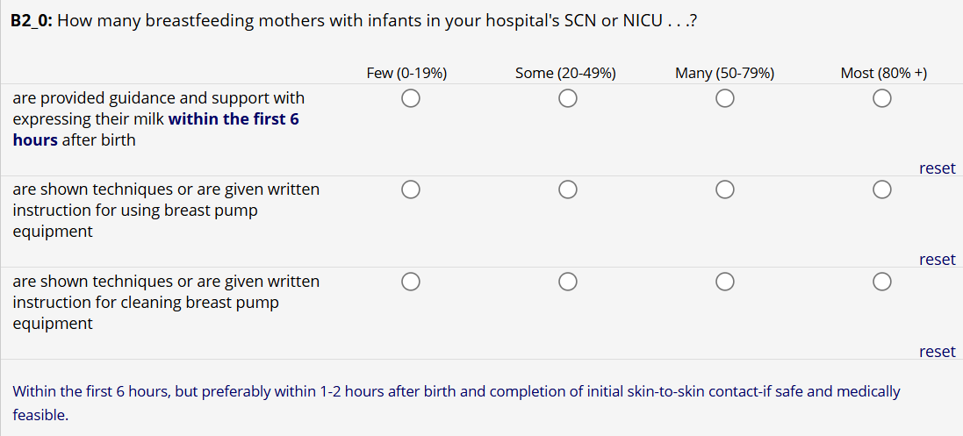
Task: Select Most (80% +) for using breast pump equipment
Action: tap(882, 189)
